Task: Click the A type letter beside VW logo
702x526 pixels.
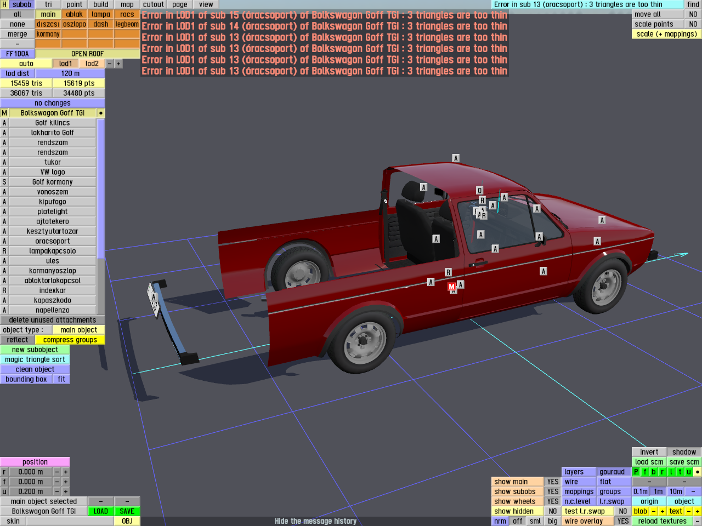Action: [x=4, y=172]
